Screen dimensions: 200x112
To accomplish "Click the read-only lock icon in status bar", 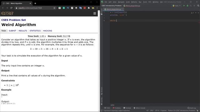I will 197,111.
